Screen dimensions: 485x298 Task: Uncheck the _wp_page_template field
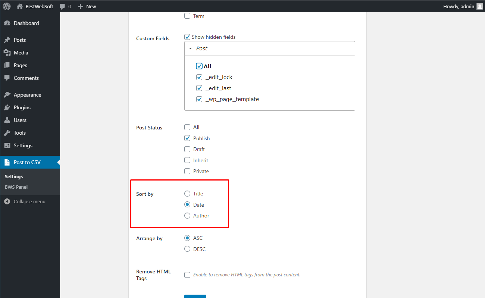click(199, 99)
